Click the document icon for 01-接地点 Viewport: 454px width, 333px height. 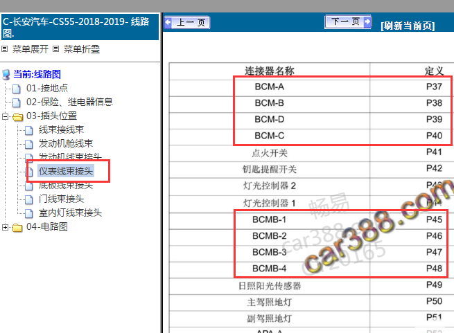pos(17,89)
